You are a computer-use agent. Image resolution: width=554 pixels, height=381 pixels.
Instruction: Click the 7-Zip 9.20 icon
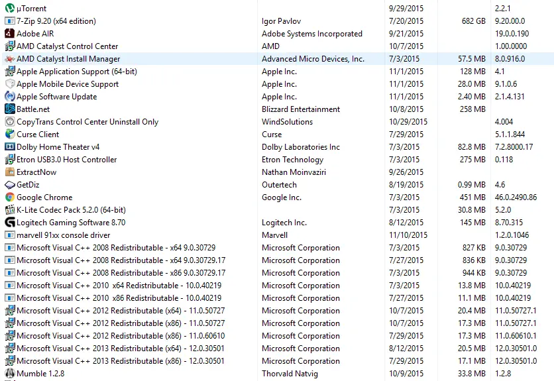(x=10, y=21)
